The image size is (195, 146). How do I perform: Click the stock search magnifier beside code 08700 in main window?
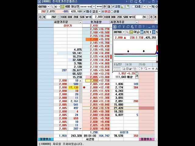coord(52,7)
